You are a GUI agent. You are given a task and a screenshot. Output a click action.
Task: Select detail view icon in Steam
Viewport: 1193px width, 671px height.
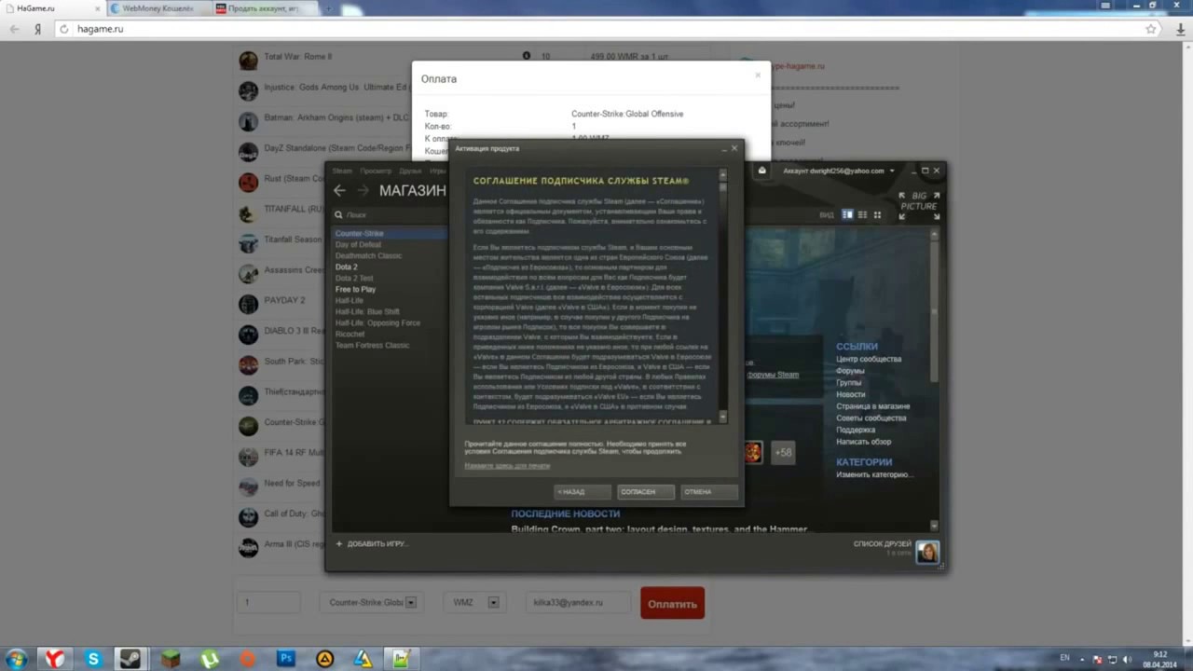(847, 214)
